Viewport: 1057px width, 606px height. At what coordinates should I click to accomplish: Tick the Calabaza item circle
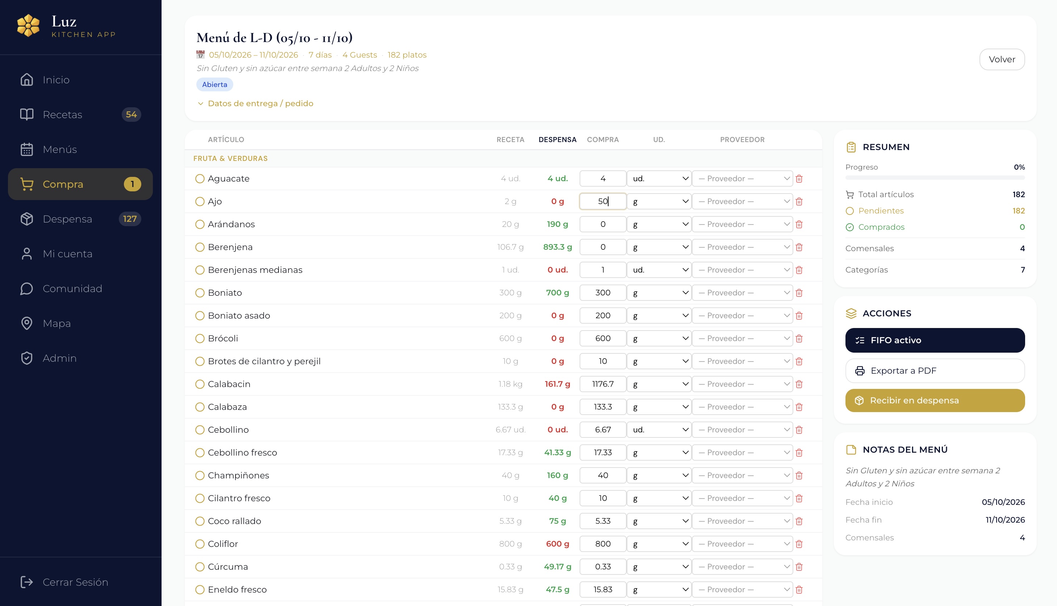200,407
